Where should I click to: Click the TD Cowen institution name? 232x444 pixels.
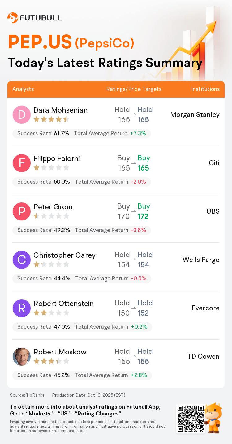click(x=204, y=357)
